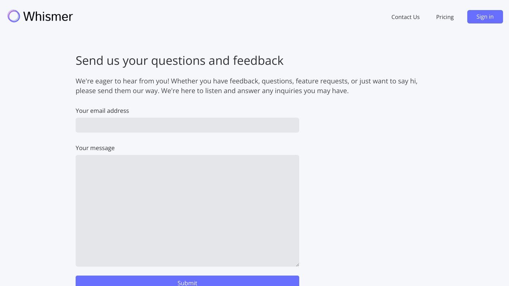The width and height of the screenshot is (509, 286).
Task: Click the "Your email address" label
Action: [102, 111]
